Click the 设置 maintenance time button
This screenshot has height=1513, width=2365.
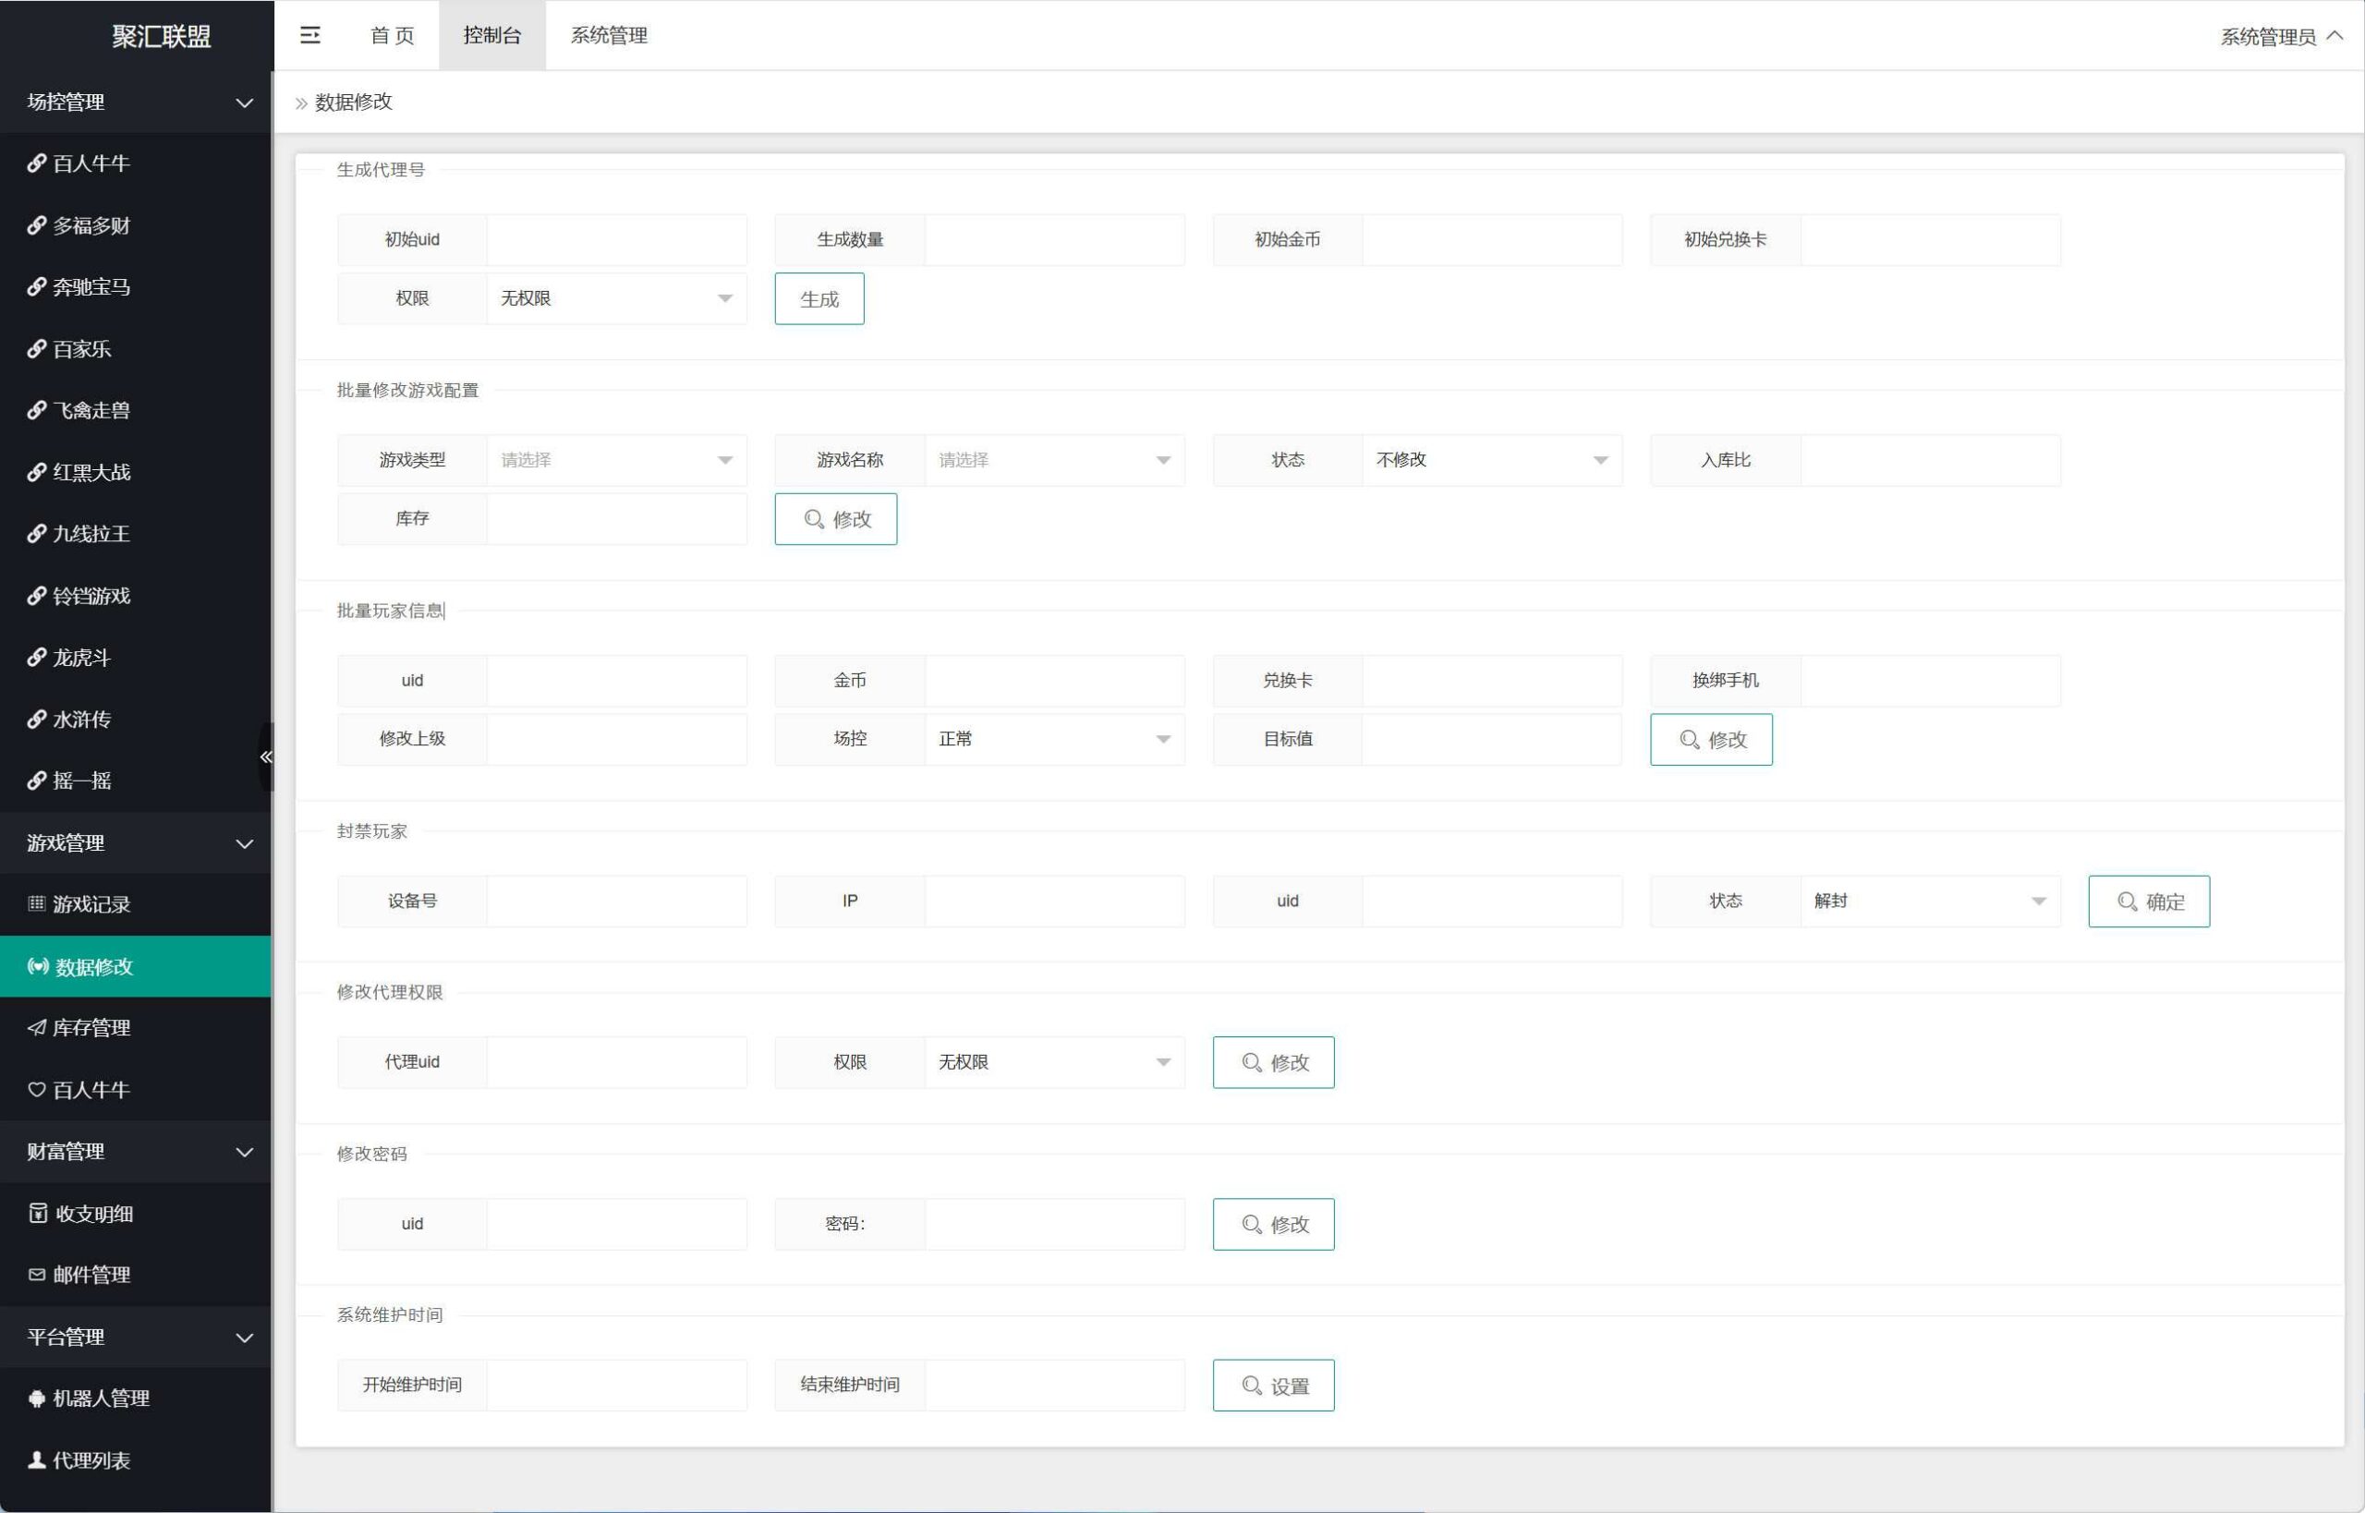pyautogui.click(x=1272, y=1386)
